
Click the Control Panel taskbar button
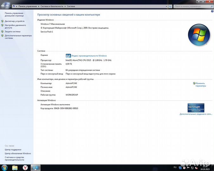36,168
